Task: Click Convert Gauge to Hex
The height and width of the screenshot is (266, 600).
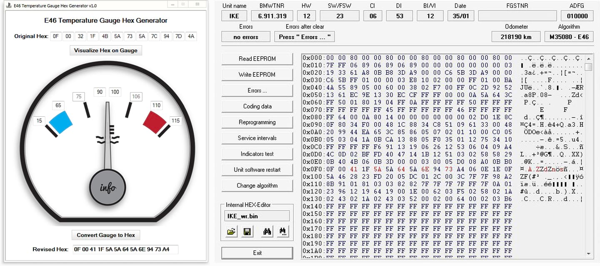Action: coord(106,235)
